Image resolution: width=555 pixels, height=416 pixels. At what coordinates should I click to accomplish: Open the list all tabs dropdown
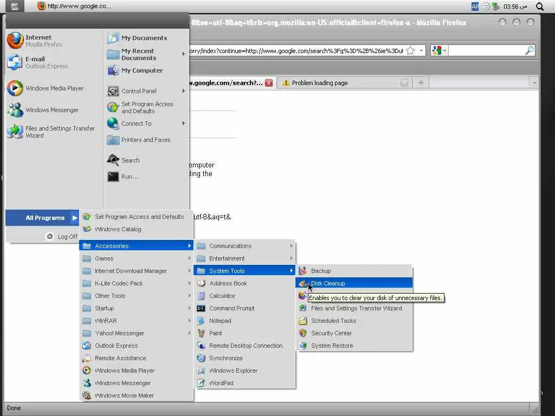(x=534, y=83)
